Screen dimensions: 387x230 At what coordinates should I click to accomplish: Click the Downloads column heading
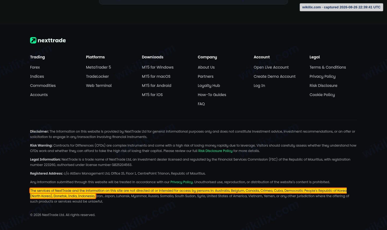point(153,57)
